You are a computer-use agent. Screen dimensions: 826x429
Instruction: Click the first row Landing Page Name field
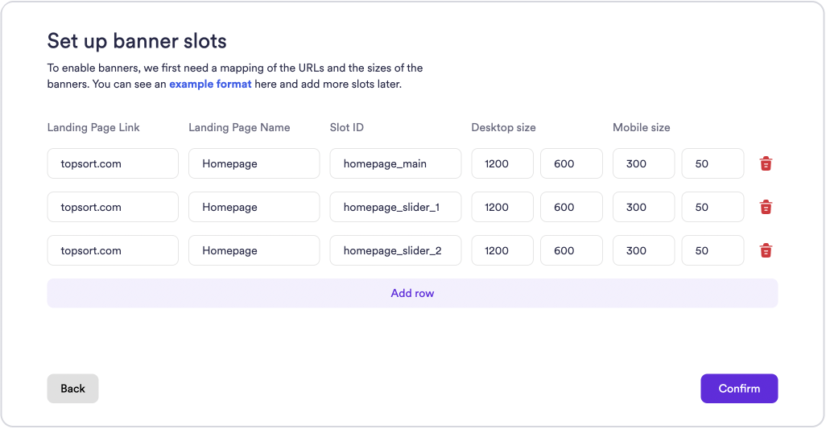click(254, 163)
